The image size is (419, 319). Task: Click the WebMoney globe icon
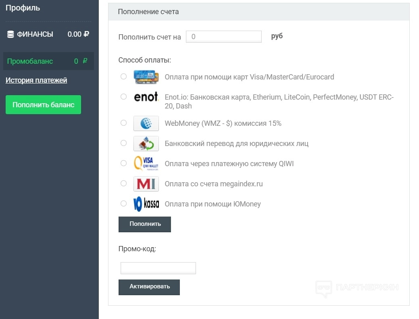[146, 123]
